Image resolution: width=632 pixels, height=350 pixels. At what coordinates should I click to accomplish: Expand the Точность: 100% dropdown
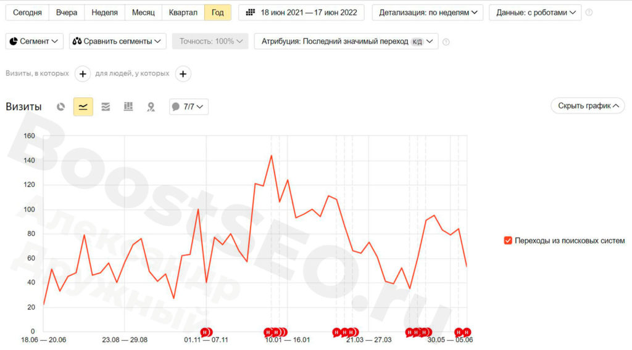point(210,41)
